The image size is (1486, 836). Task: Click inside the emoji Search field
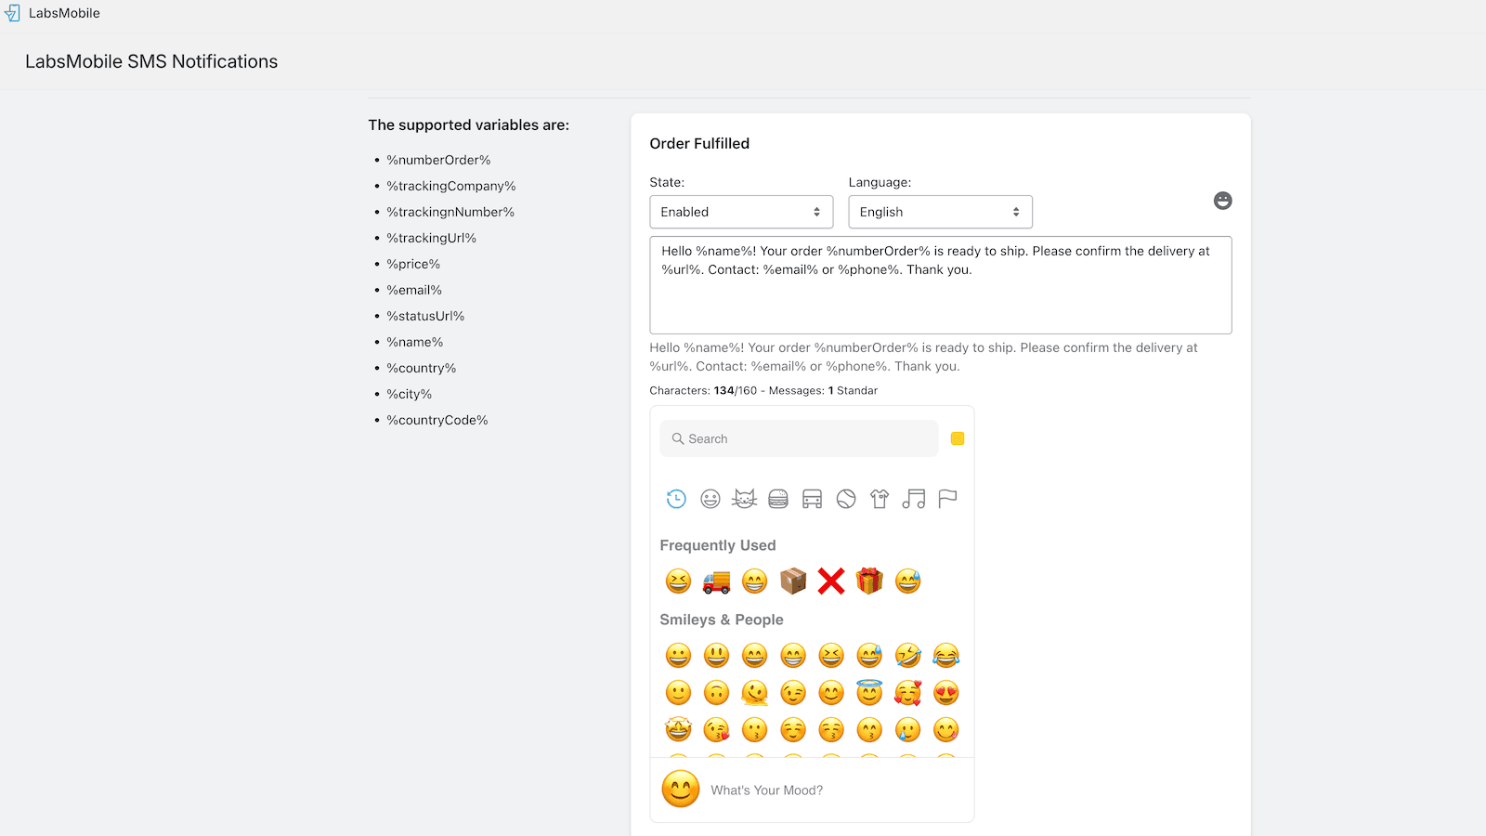[x=799, y=438]
